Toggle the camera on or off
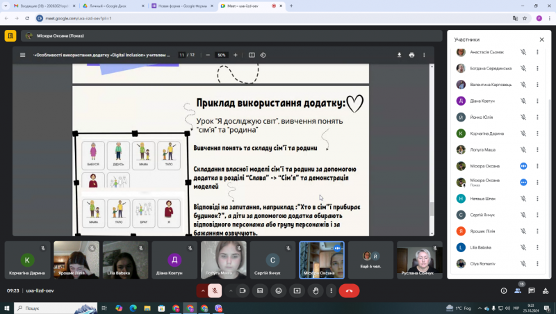Image resolution: width=556 pixels, height=314 pixels. click(243, 290)
